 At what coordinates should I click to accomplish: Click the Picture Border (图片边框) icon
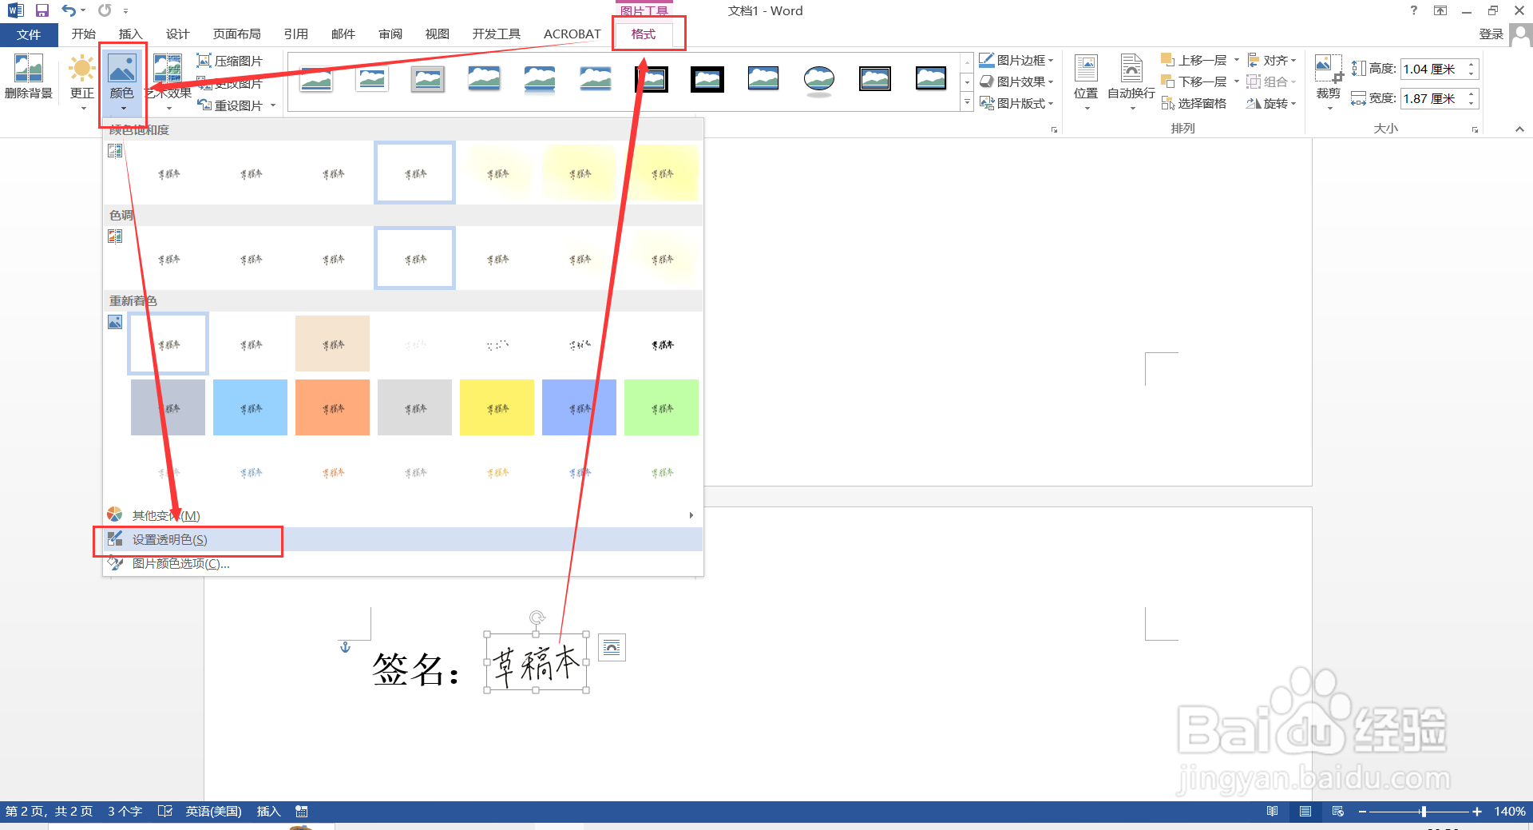click(x=987, y=59)
